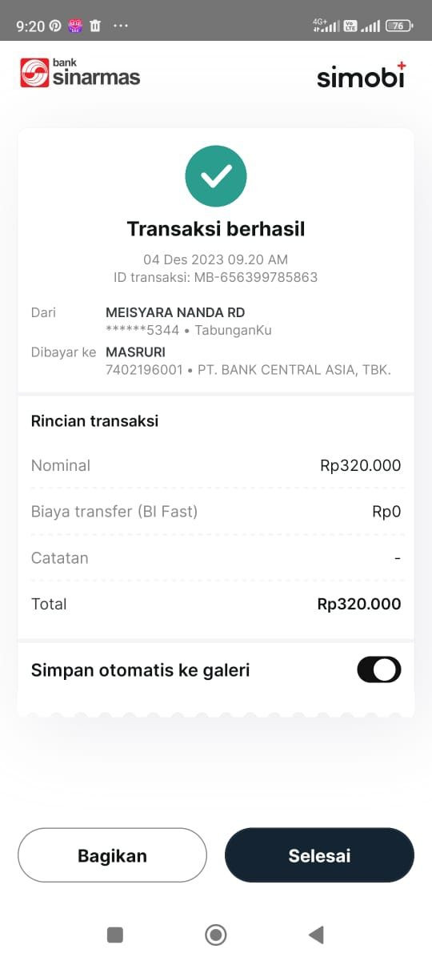The image size is (432, 961).
Task: Tap the green success checkmark icon
Action: (x=216, y=176)
